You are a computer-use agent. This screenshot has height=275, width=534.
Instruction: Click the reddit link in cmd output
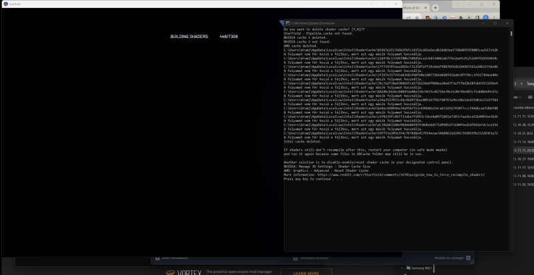point(401,174)
